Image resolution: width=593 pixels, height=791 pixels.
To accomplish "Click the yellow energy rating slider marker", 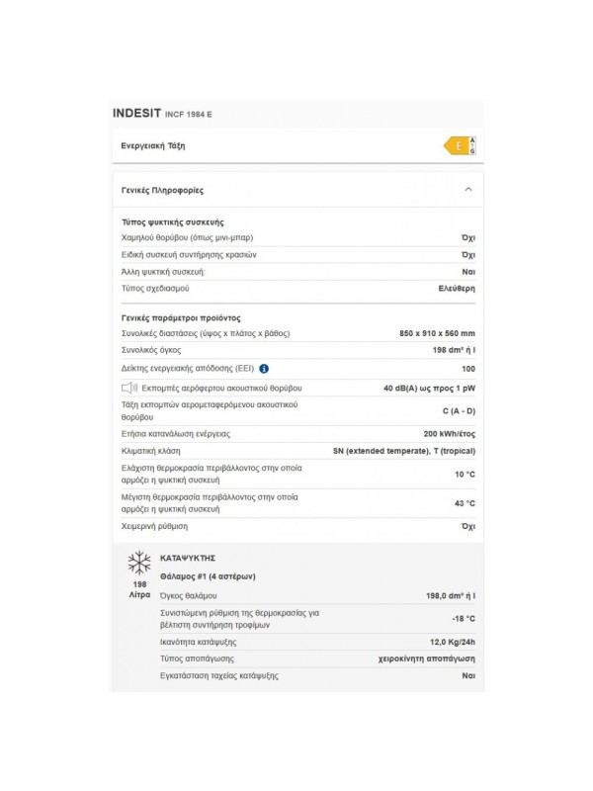I will (x=458, y=146).
